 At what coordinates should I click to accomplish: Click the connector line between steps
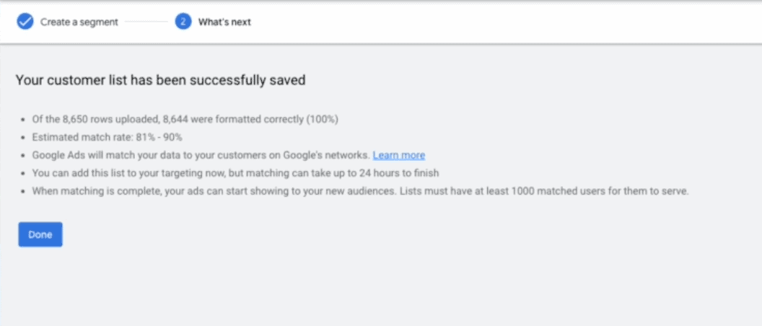(146, 22)
